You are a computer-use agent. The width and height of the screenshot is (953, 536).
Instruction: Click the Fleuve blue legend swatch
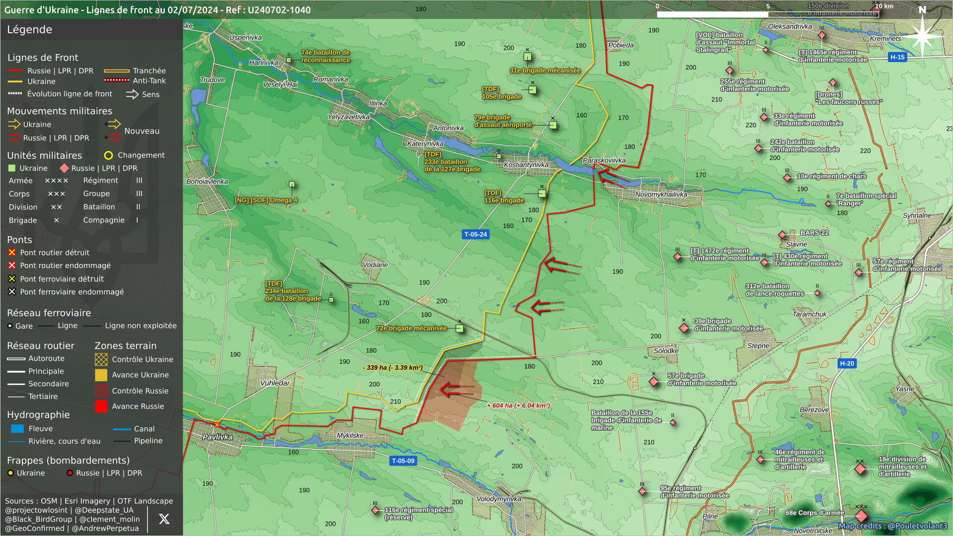click(17, 429)
